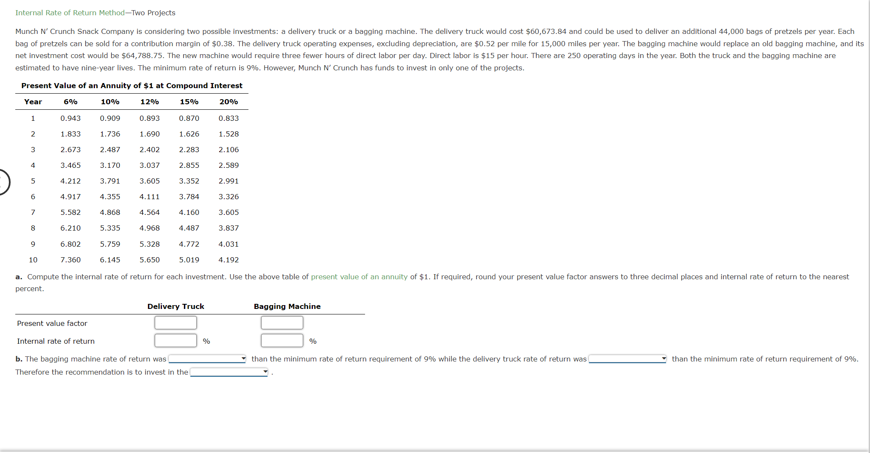Select the Delivery Truck internal rate of return field

point(176,340)
